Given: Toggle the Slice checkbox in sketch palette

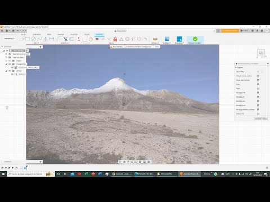Looking at the screenshot, I should pos(258,89).
